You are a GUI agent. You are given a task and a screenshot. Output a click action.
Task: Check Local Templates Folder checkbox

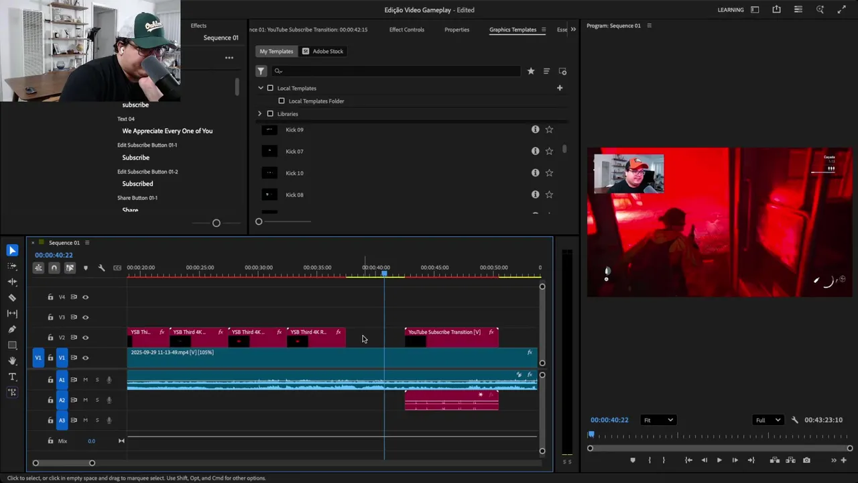(282, 101)
